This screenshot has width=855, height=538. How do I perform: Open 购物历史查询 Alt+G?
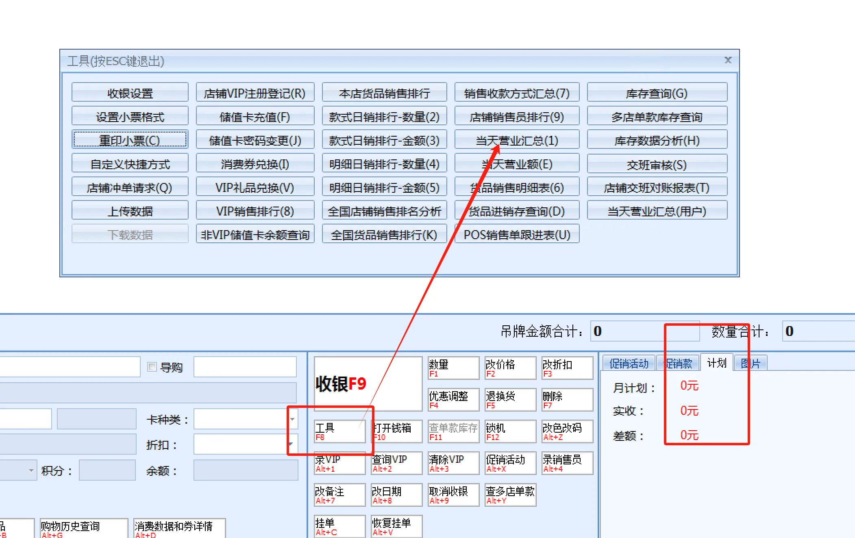(84, 529)
